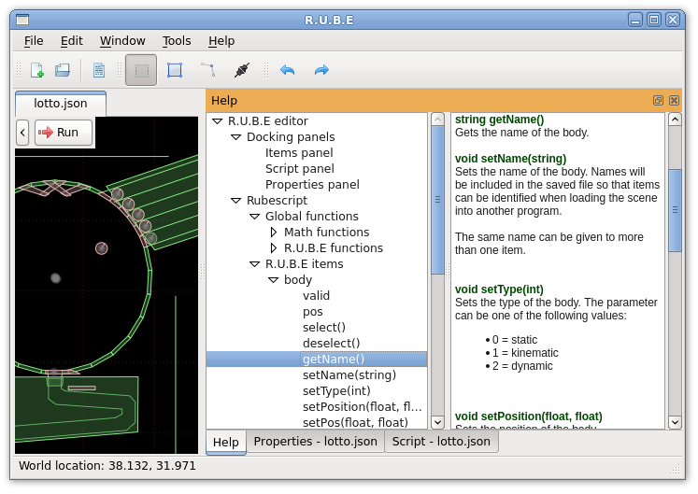Maximize the R.U.B.E window
The image size is (698, 494).
tap(654, 20)
